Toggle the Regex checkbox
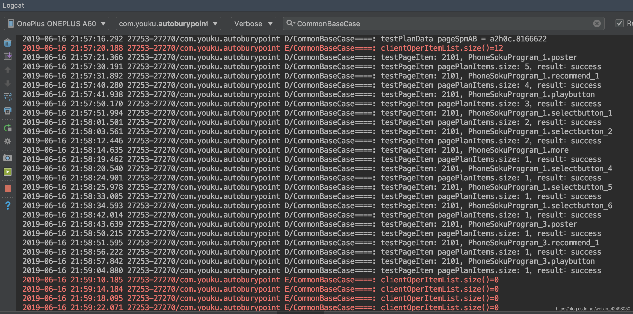The height and width of the screenshot is (314, 633). [x=619, y=23]
